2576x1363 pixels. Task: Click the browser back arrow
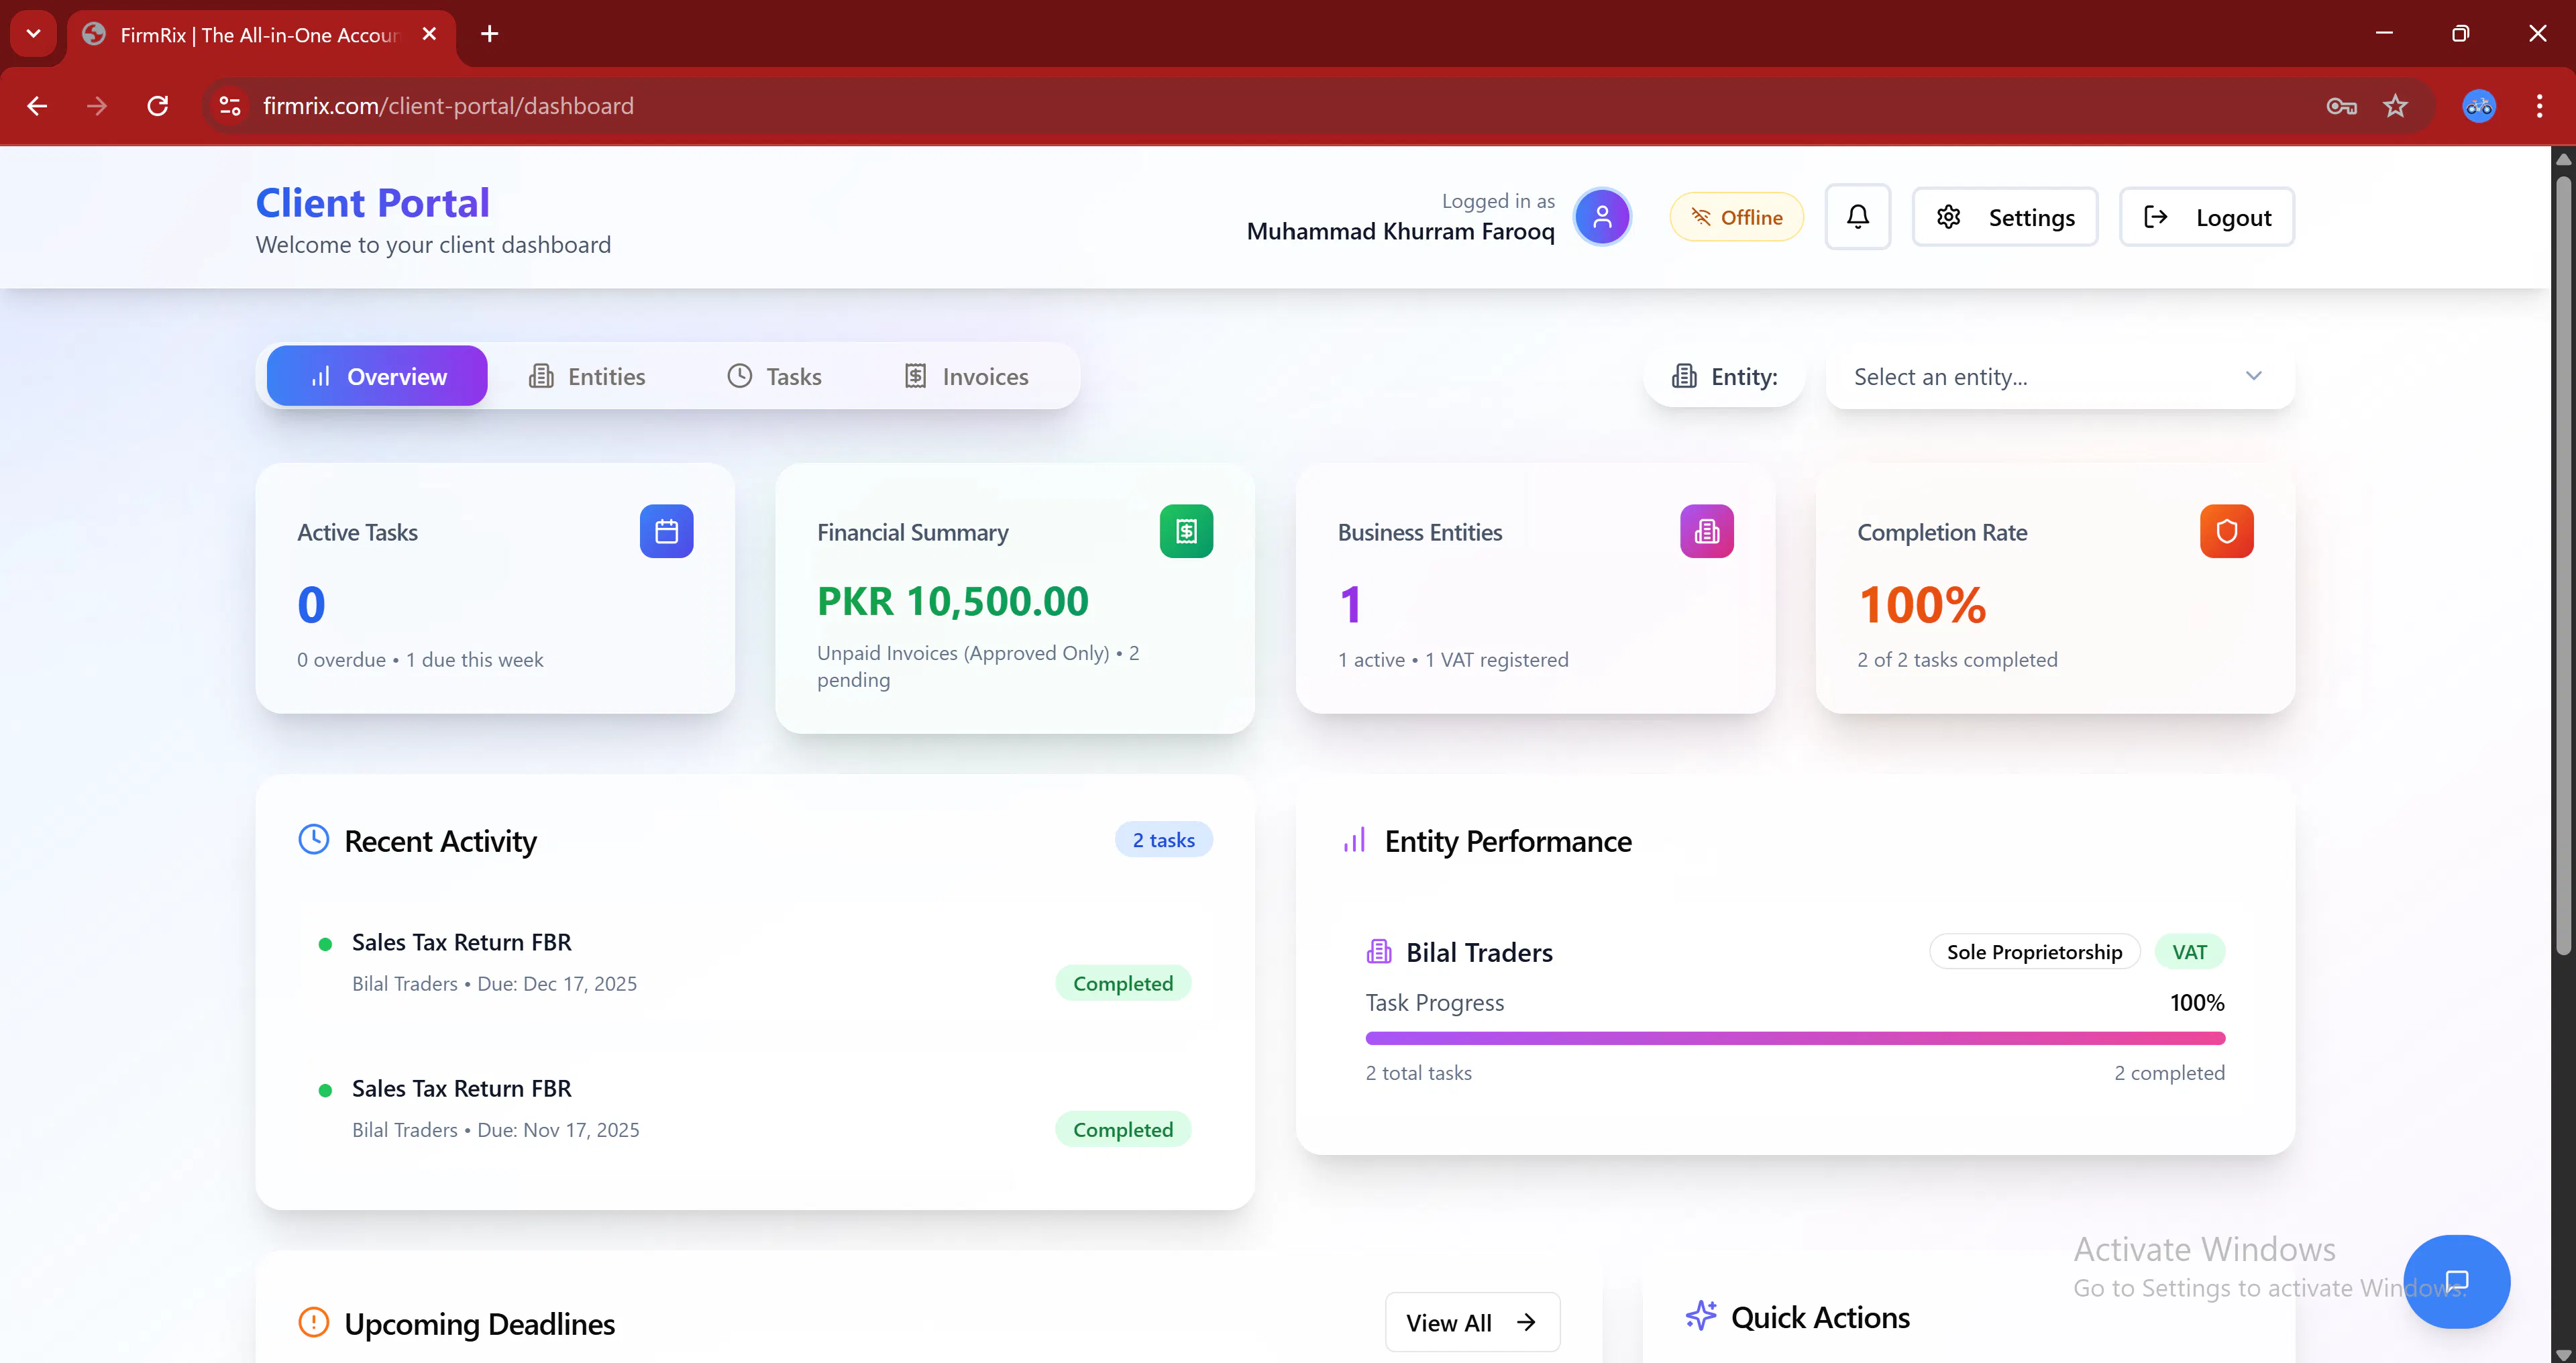37,106
